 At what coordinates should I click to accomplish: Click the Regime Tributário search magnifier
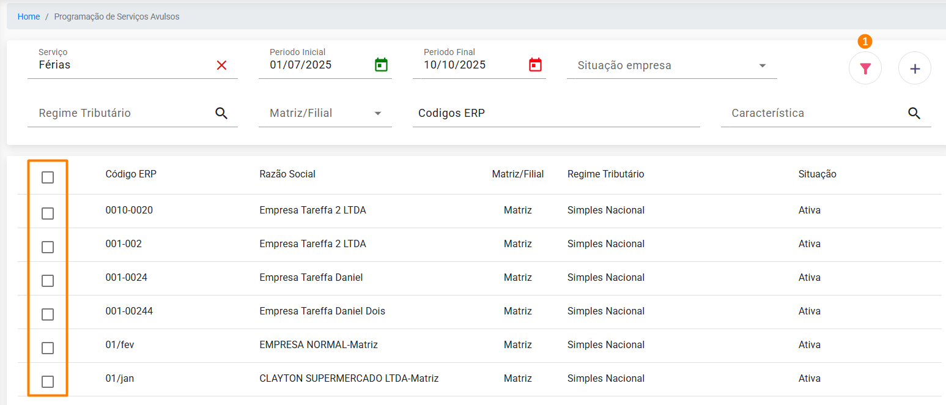[x=221, y=113]
